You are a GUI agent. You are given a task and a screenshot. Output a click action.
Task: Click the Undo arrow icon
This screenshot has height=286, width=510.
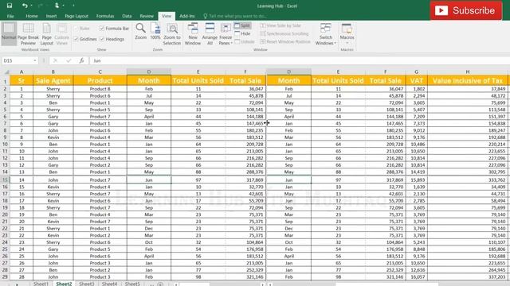click(x=25, y=6)
